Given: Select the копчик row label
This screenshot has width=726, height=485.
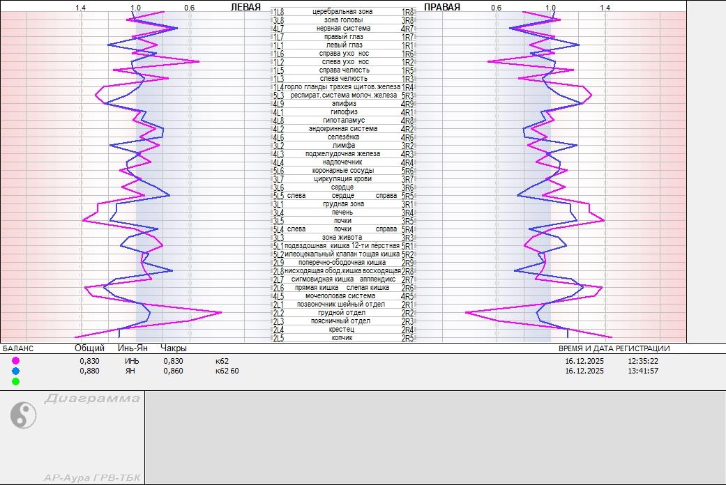Looking at the screenshot, I should pos(342,338).
